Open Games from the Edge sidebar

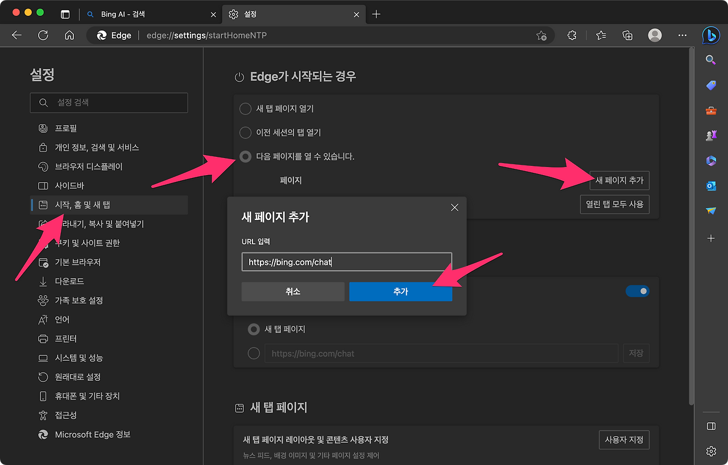point(710,135)
